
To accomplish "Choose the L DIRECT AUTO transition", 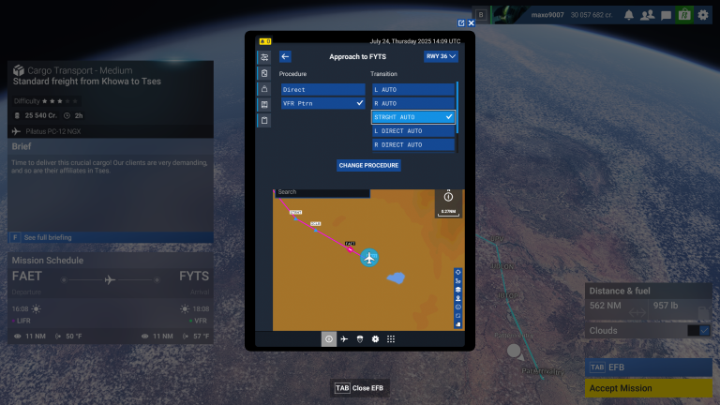I will point(413,131).
